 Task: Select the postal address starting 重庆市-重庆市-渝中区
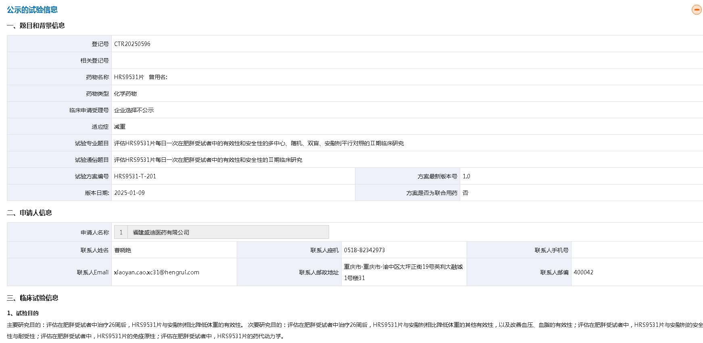tap(403, 272)
